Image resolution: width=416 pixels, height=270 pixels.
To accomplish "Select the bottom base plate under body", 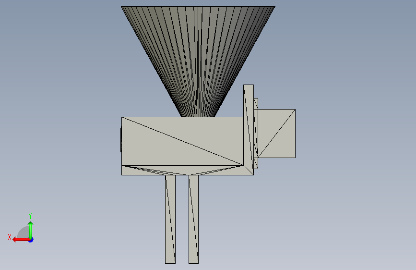I will (x=188, y=171).
